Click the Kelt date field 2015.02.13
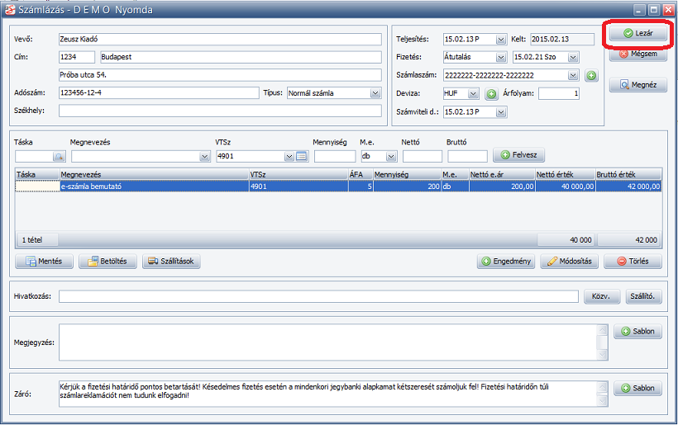 (x=562, y=40)
